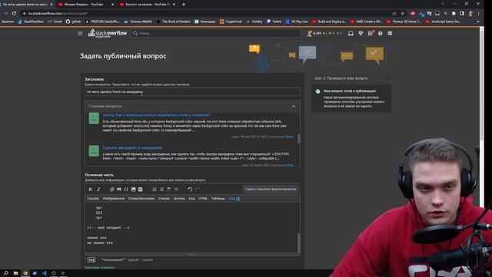
Task: Open Windows taskbar search icon
Action: pyautogui.click(x=5, y=273)
